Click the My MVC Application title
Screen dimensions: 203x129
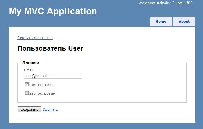(53, 11)
